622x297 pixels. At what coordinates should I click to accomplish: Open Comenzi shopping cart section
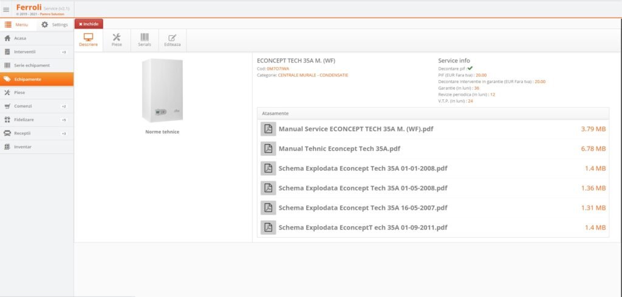click(23, 106)
